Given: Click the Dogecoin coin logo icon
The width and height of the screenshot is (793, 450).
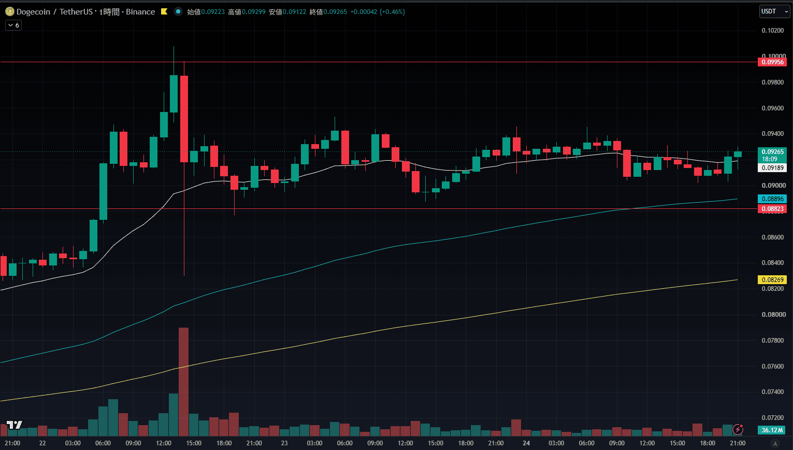Looking at the screenshot, I should pyautogui.click(x=9, y=11).
